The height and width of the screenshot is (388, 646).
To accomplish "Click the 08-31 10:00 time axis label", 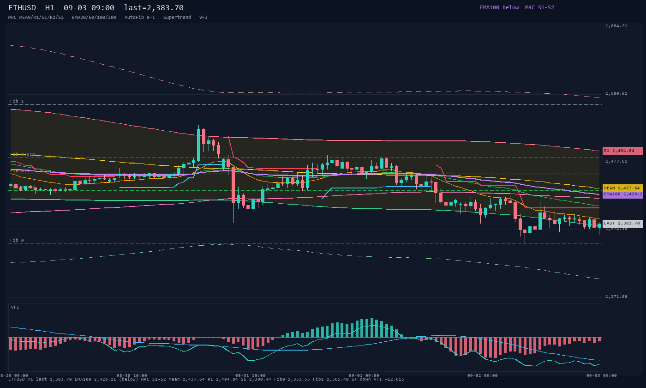I will (x=251, y=376).
